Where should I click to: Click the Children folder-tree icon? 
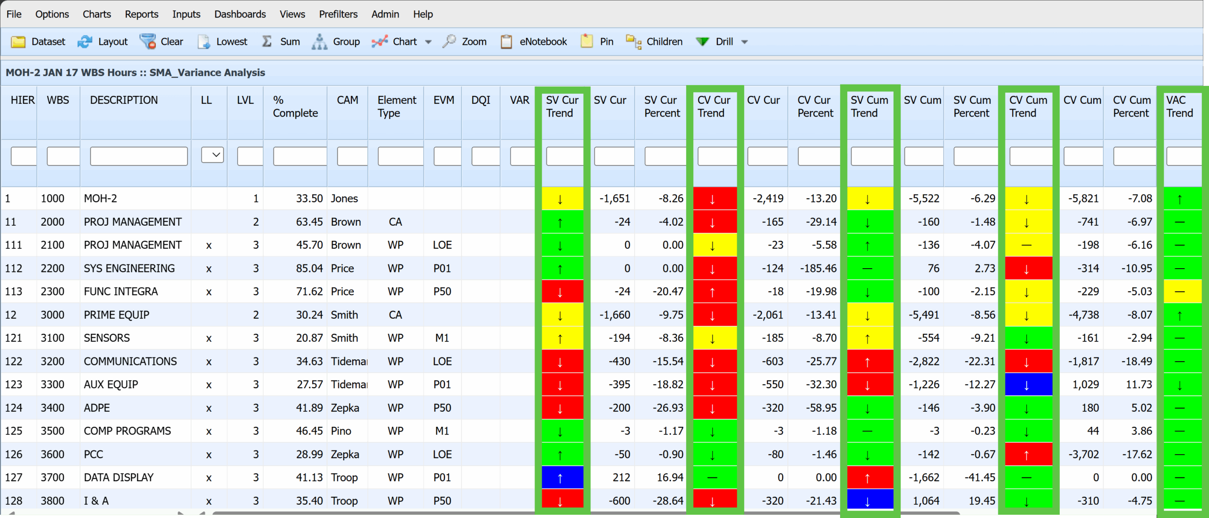tap(633, 42)
